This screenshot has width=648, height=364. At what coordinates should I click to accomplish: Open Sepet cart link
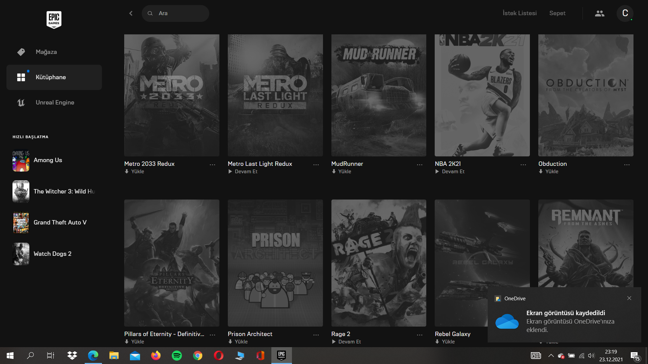(557, 13)
